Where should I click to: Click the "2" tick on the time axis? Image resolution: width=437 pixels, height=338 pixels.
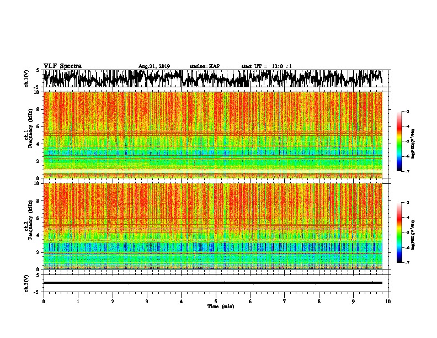(113, 302)
